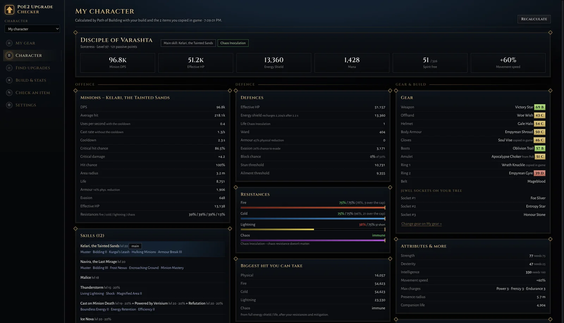
Task: Click the Oblivion Trail 57 B badge
Action: click(x=540, y=148)
